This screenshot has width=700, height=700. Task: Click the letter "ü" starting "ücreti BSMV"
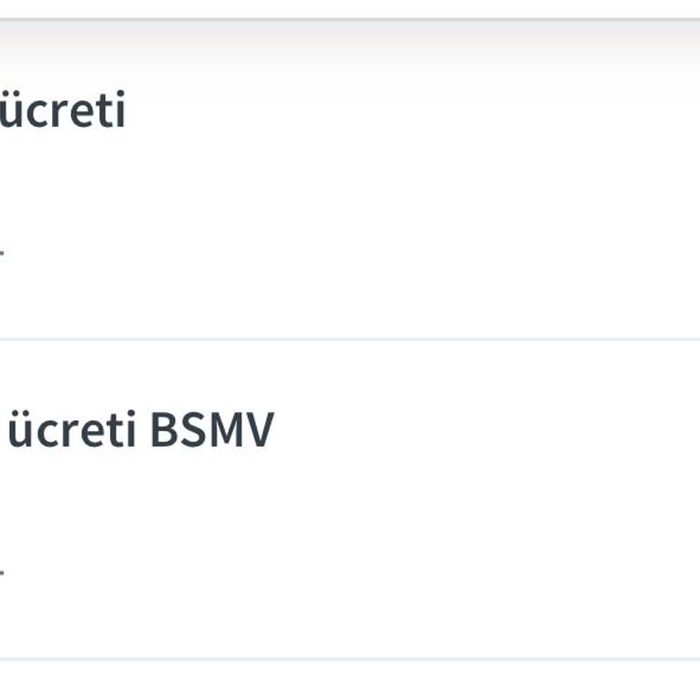[x=18, y=431]
